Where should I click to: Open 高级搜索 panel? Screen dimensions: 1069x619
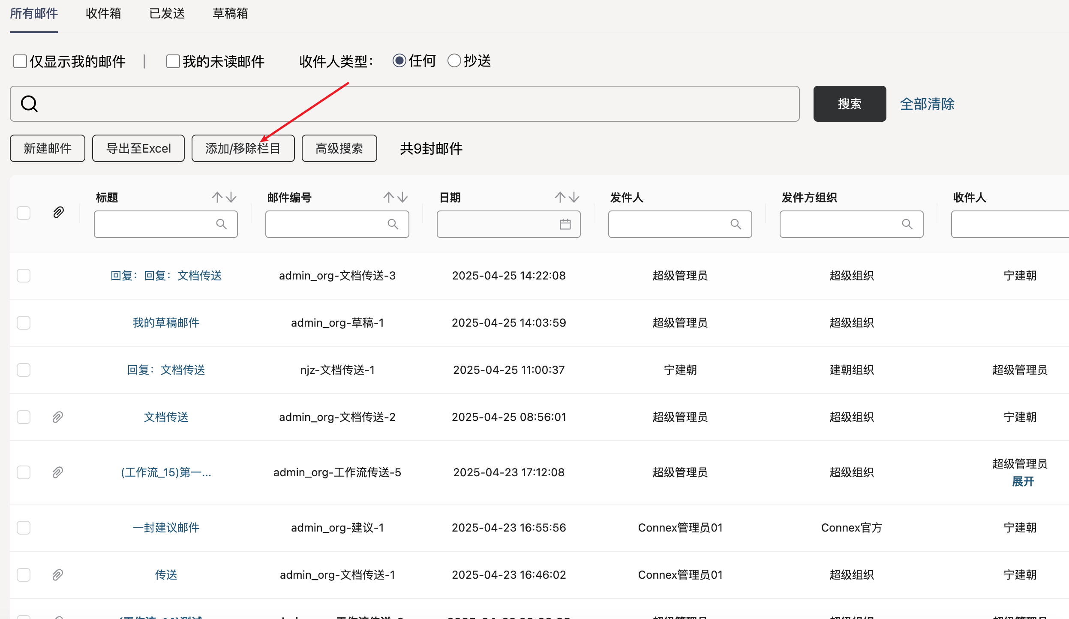[339, 149]
